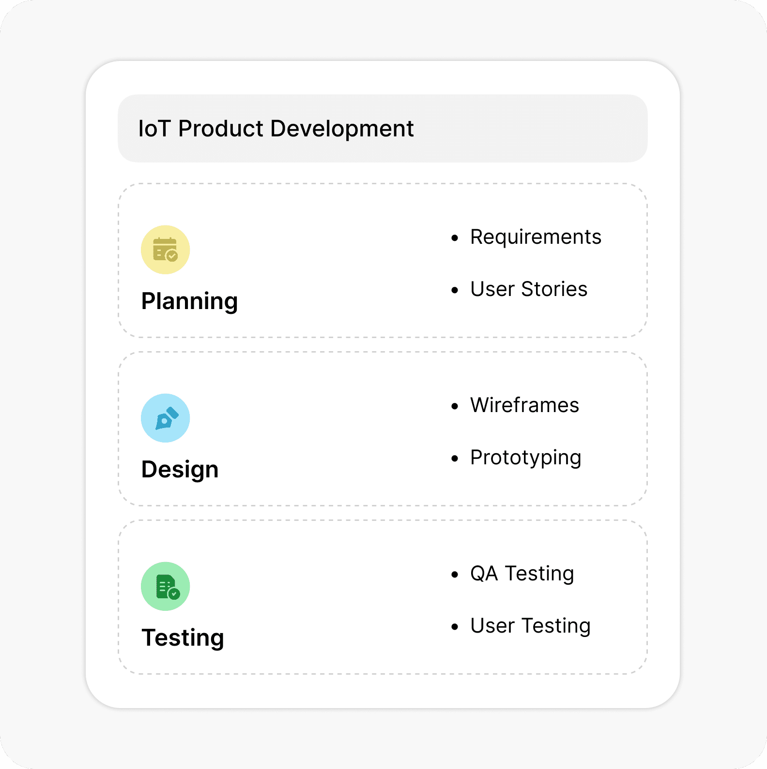The height and width of the screenshot is (769, 767).
Task: Click the bullet dot beside User Testing
Action: tap(454, 627)
